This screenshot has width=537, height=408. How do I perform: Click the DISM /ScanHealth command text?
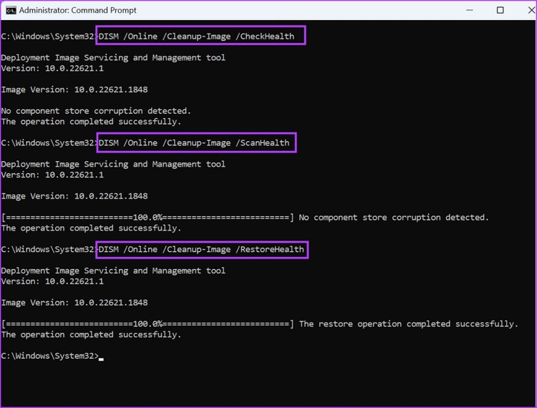[x=194, y=142]
